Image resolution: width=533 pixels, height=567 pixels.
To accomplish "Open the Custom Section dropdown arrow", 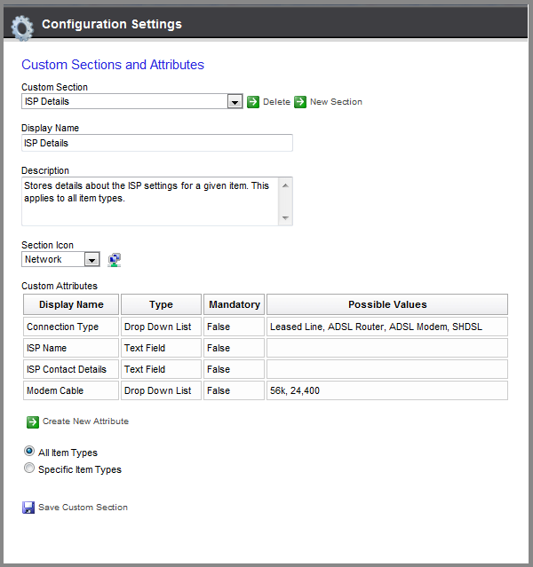I will 235,102.
